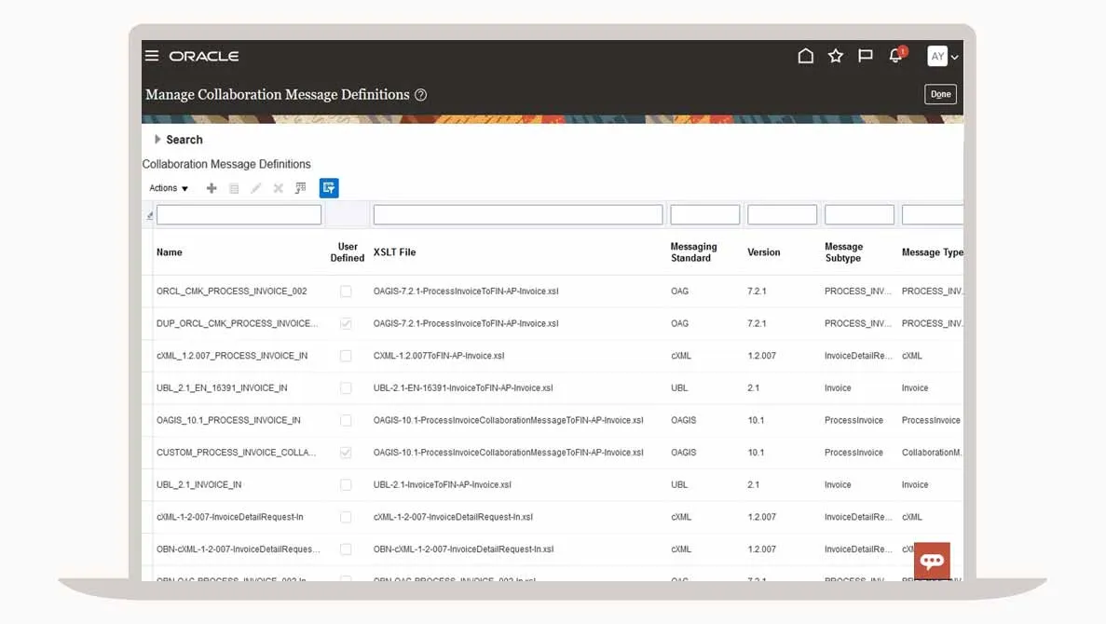View notifications via the bell icon
Screen dimensions: 1106x624
[895, 57]
